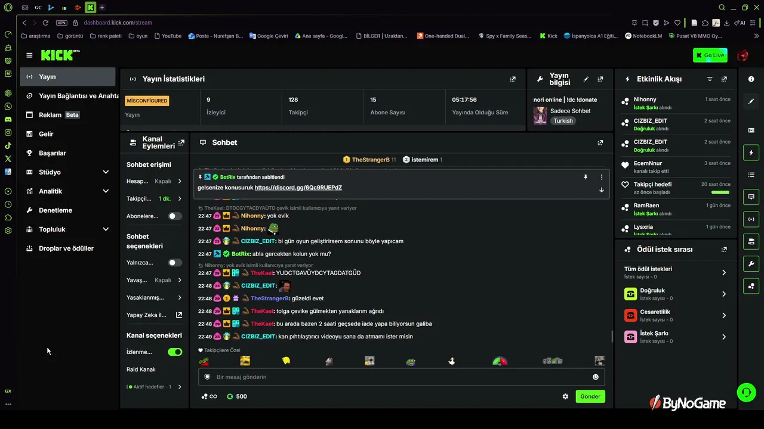
Task: Open the profile avatar menu
Action: [743, 55]
